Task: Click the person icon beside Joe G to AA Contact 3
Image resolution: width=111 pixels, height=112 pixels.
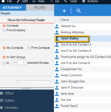Action: pyautogui.click(x=57, y=45)
